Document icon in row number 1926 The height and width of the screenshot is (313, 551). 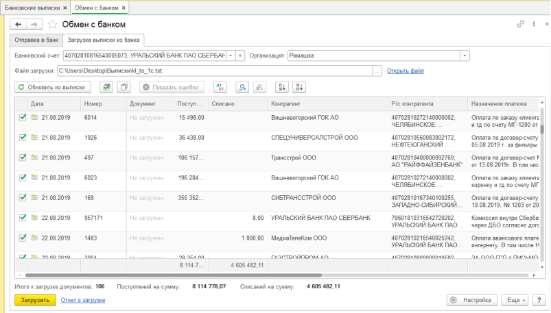point(34,137)
